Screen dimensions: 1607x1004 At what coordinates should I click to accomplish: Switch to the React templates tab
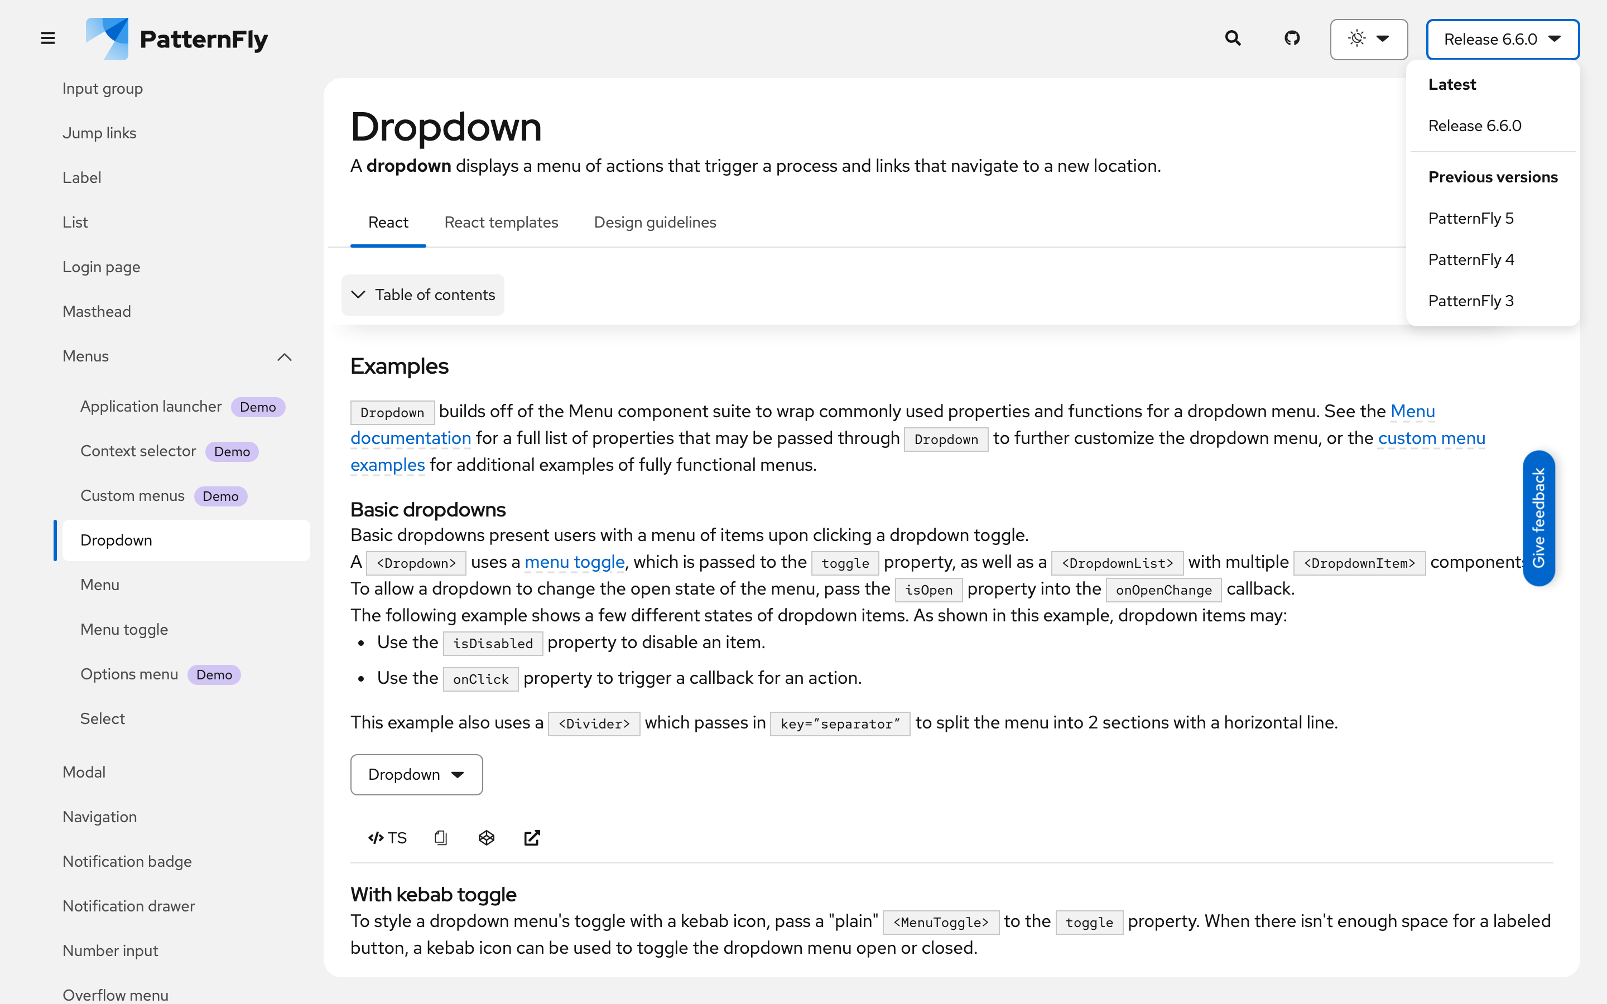point(502,223)
